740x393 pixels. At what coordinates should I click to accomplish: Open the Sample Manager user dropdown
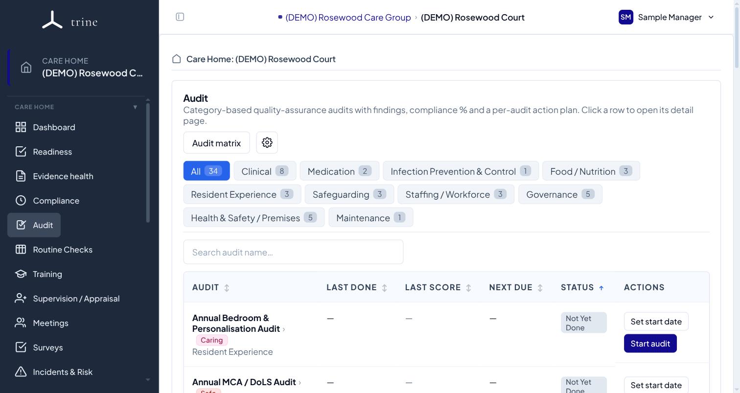(667, 17)
